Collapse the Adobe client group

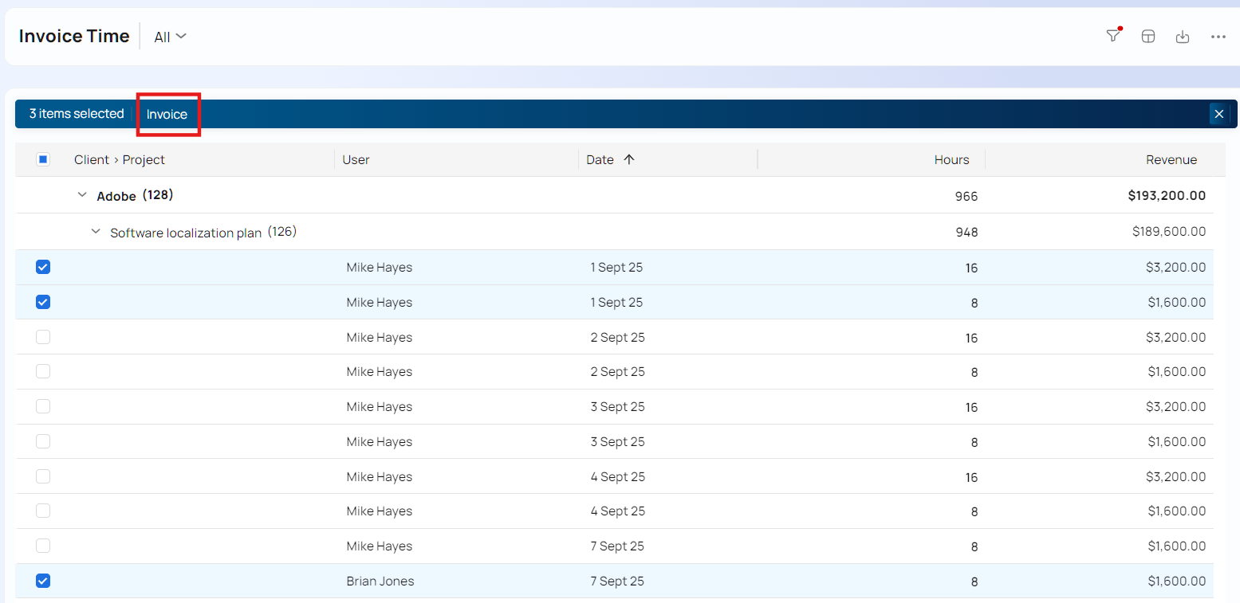click(x=82, y=195)
